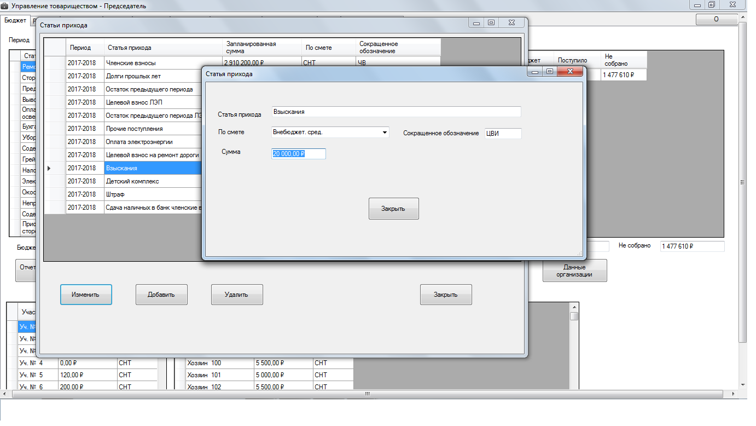
Task: Click the Изменить button
Action: coord(86,295)
